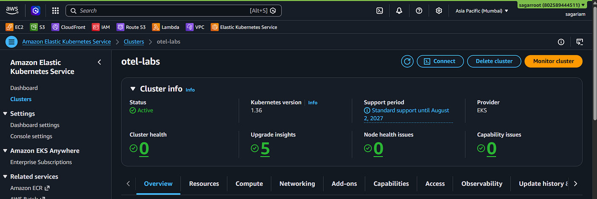Image resolution: width=597 pixels, height=199 pixels.
Task: Open VPC favorite shortcut
Action: click(x=195, y=27)
